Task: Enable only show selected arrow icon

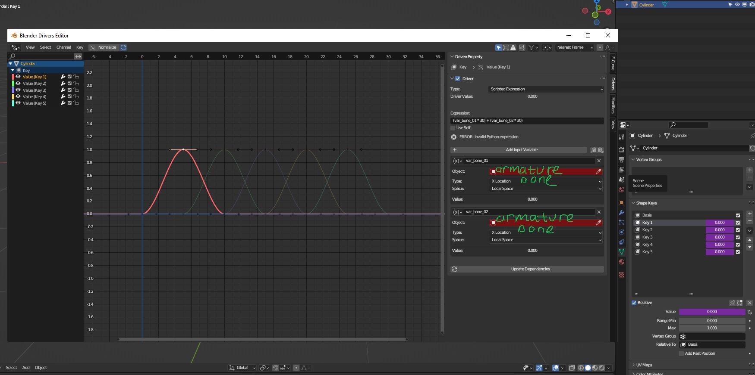Action: [x=499, y=47]
